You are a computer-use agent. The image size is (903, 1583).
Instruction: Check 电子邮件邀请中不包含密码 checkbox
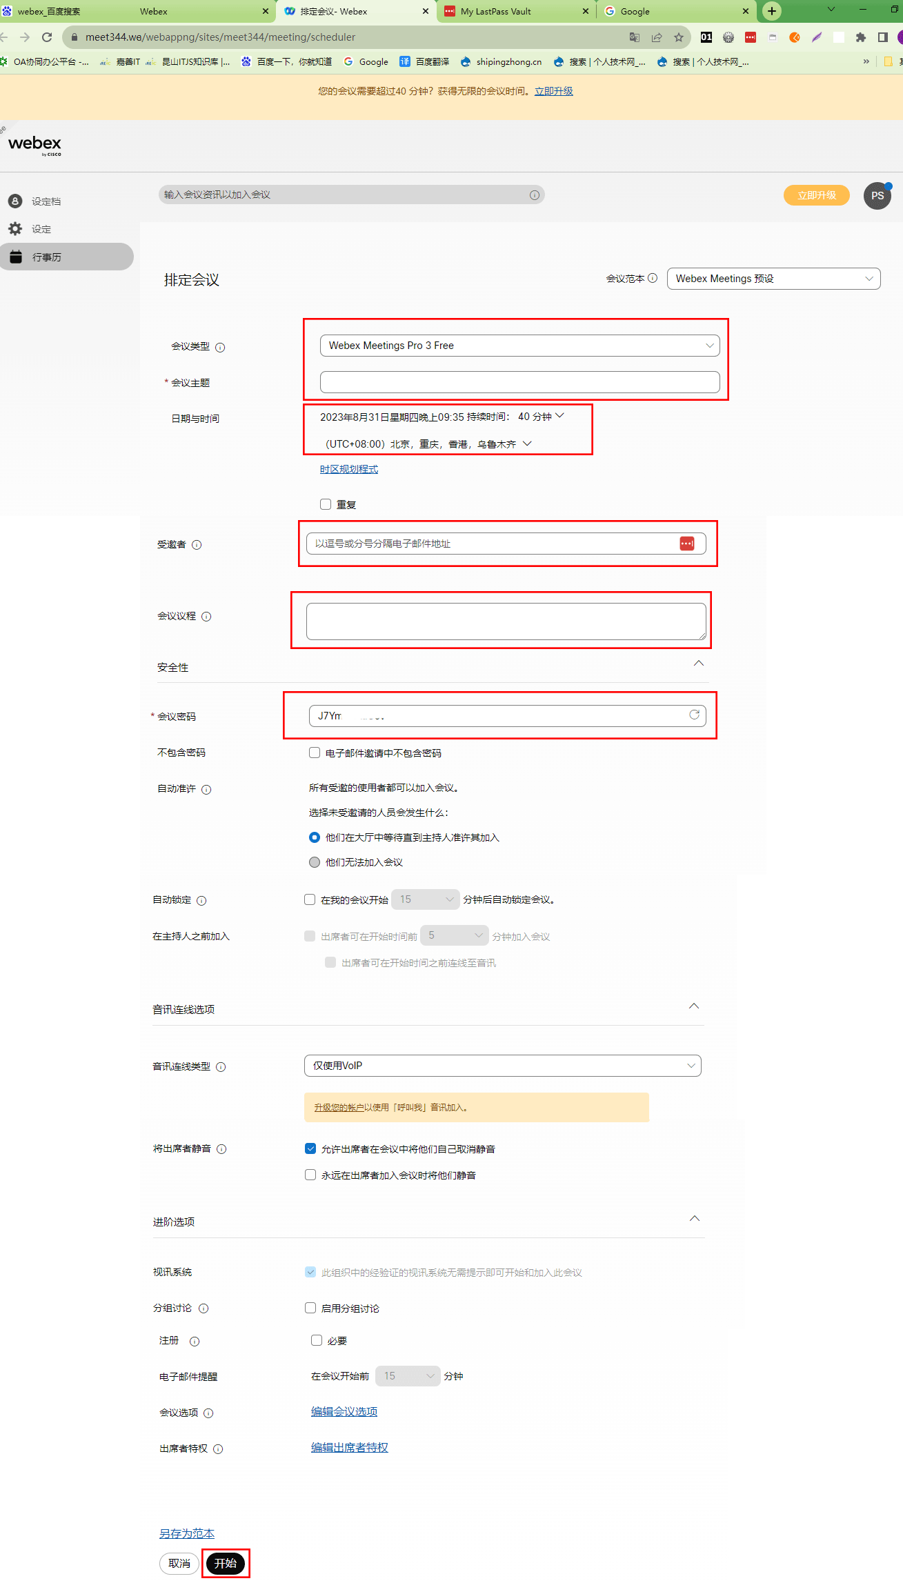click(x=315, y=753)
